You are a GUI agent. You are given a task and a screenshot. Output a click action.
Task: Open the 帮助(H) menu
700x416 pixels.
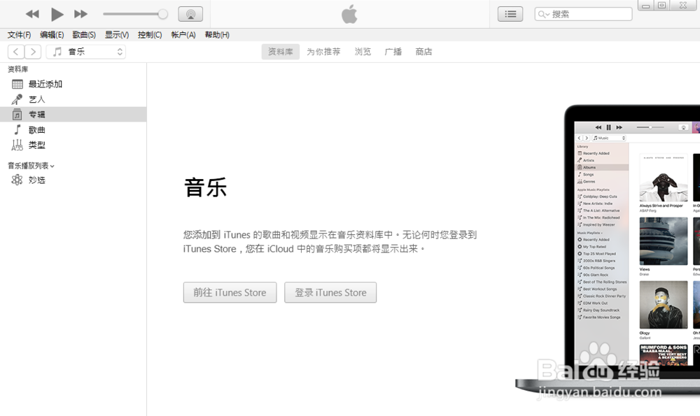click(217, 35)
